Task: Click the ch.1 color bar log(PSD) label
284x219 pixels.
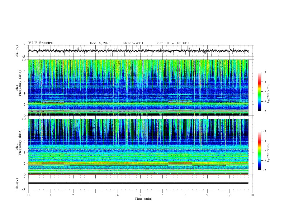Action: tap(268, 93)
